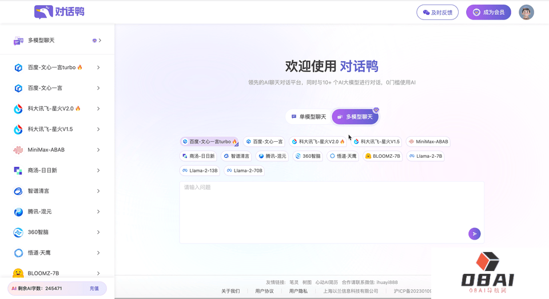Click the 百度-文心一言turbo sidebar icon
Image resolution: width=549 pixels, height=299 pixels.
pos(18,67)
